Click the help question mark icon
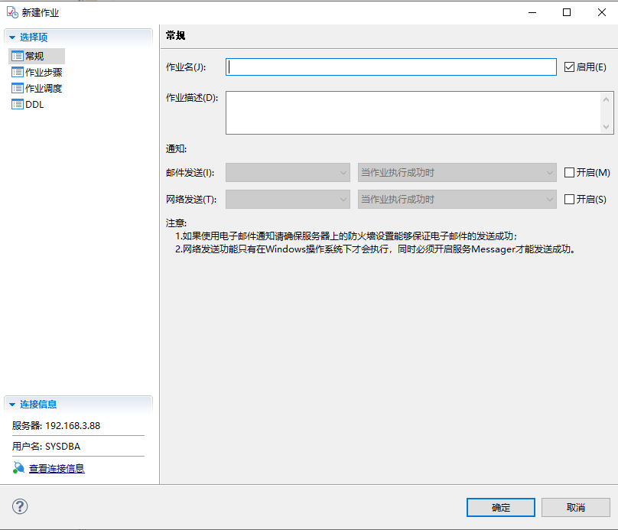This screenshot has width=618, height=530. pos(20,506)
